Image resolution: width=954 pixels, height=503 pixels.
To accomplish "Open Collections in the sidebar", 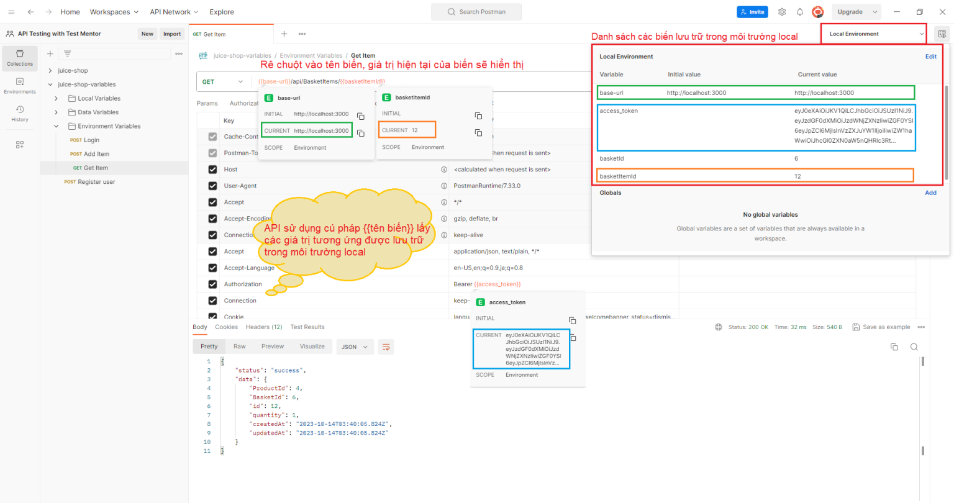I will tap(20, 58).
